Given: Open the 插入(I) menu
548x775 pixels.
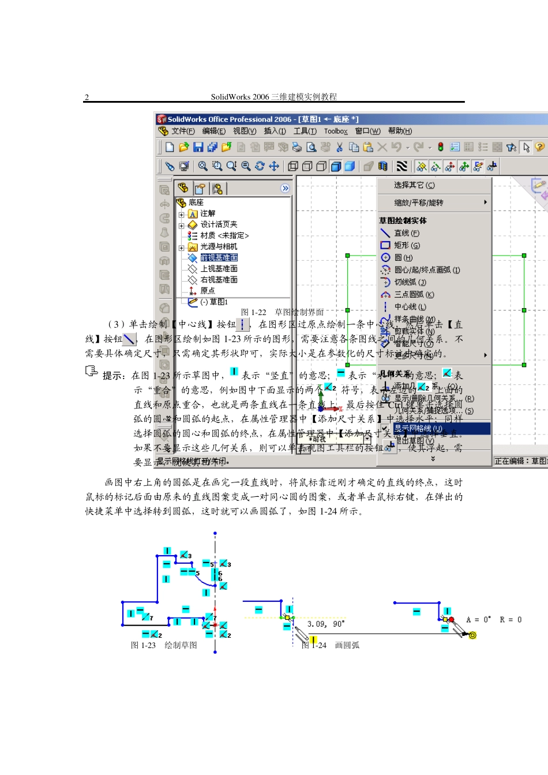Looking at the screenshot, I should [275, 131].
